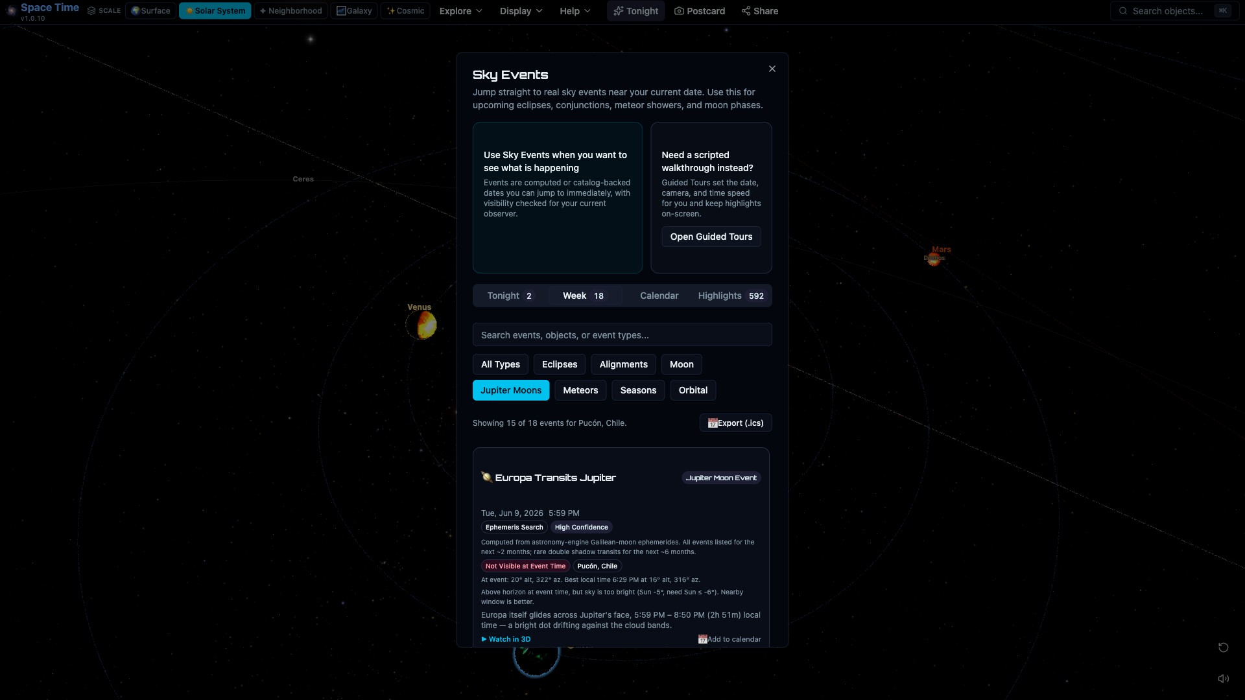
Task: Click Not Visible at Event Time badge
Action: coord(525,566)
